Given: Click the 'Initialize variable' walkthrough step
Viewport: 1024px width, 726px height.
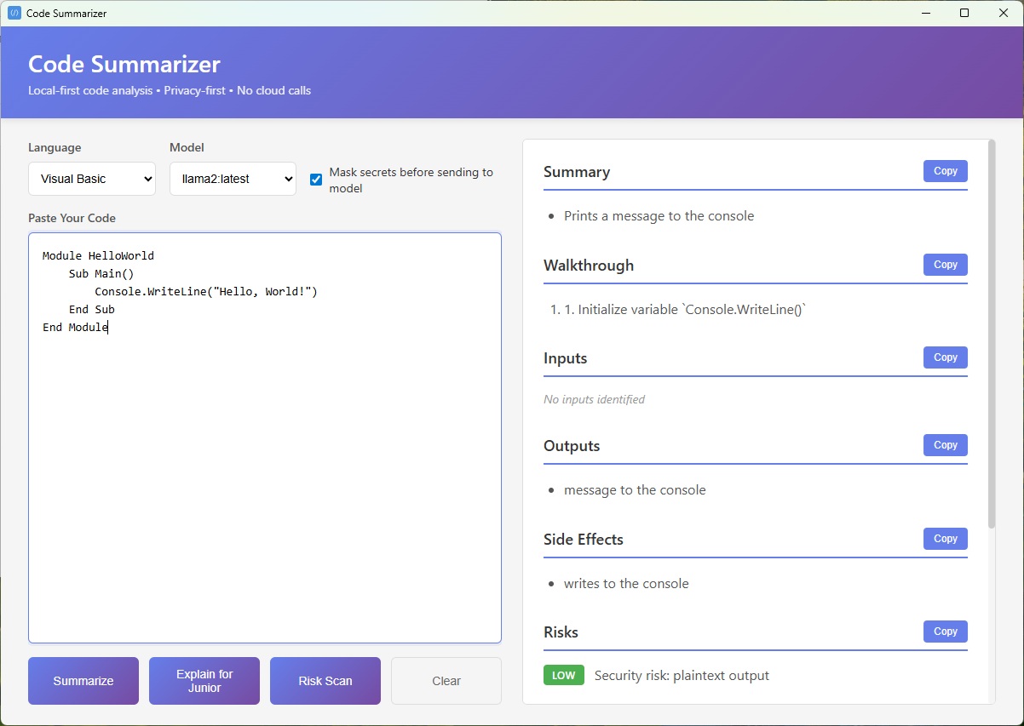Looking at the screenshot, I should (x=685, y=310).
